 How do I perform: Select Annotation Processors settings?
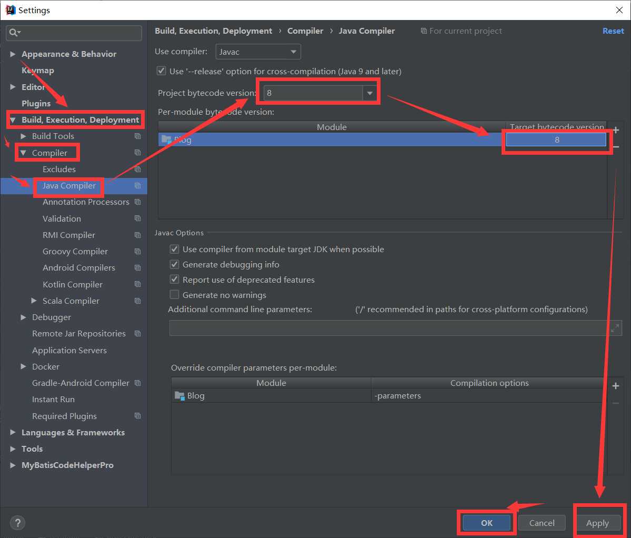coord(86,202)
